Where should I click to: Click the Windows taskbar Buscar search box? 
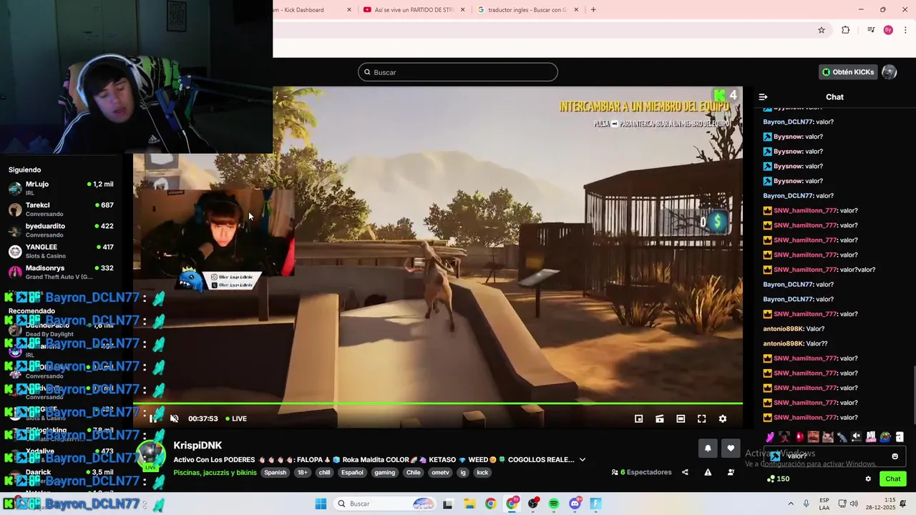(386, 504)
